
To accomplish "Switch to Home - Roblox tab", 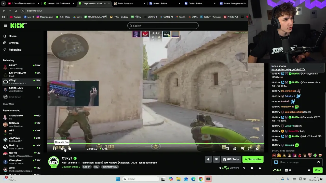I will click(x=164, y=4).
